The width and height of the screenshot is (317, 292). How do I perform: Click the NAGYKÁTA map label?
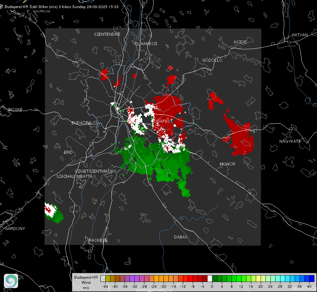pos(290,141)
